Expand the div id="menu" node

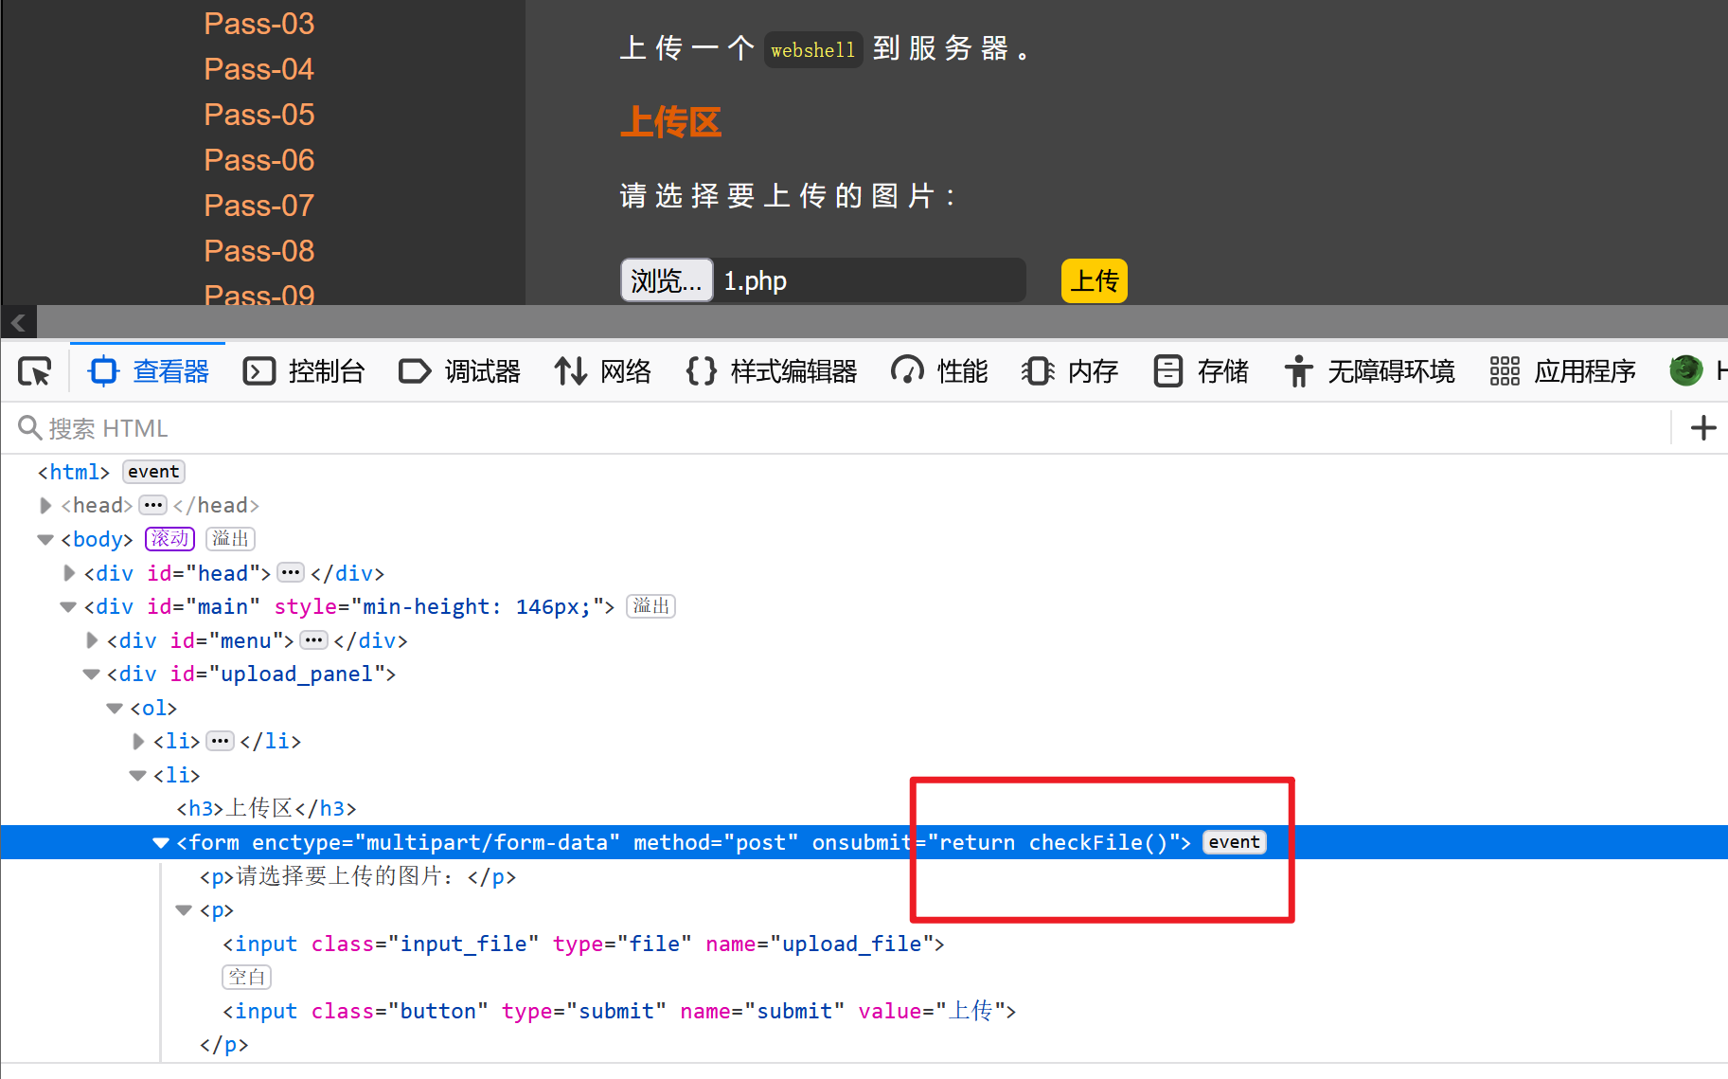pyautogui.click(x=91, y=640)
